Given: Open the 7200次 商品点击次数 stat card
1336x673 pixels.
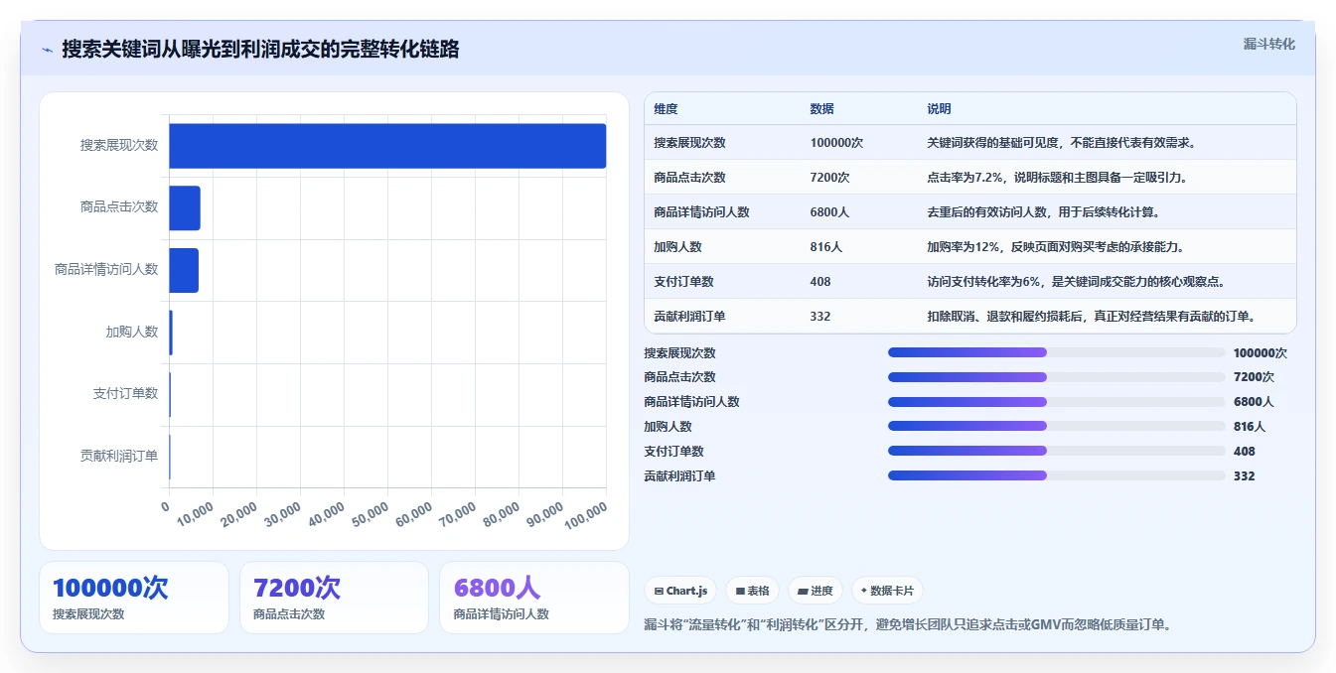Looking at the screenshot, I should pos(334,598).
